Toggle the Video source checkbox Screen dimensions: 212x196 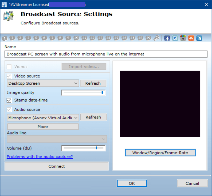point(9,76)
